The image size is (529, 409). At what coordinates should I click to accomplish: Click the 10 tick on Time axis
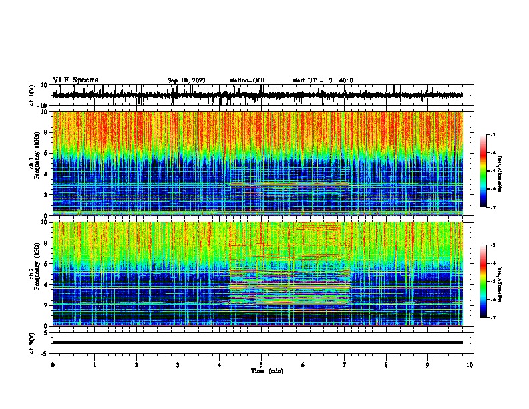point(470,365)
